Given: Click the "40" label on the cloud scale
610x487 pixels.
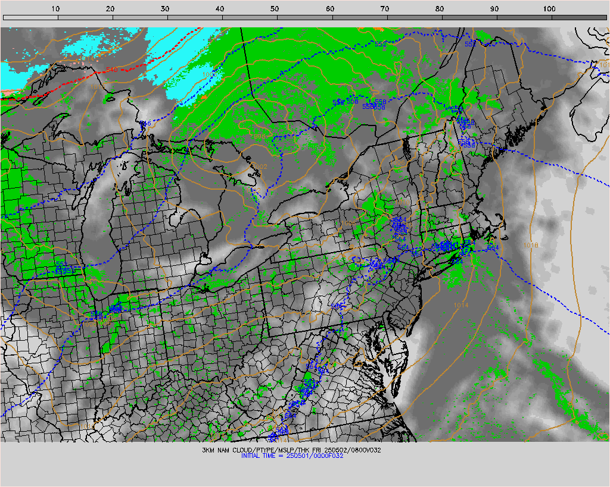Looking at the screenshot, I should click(220, 8).
